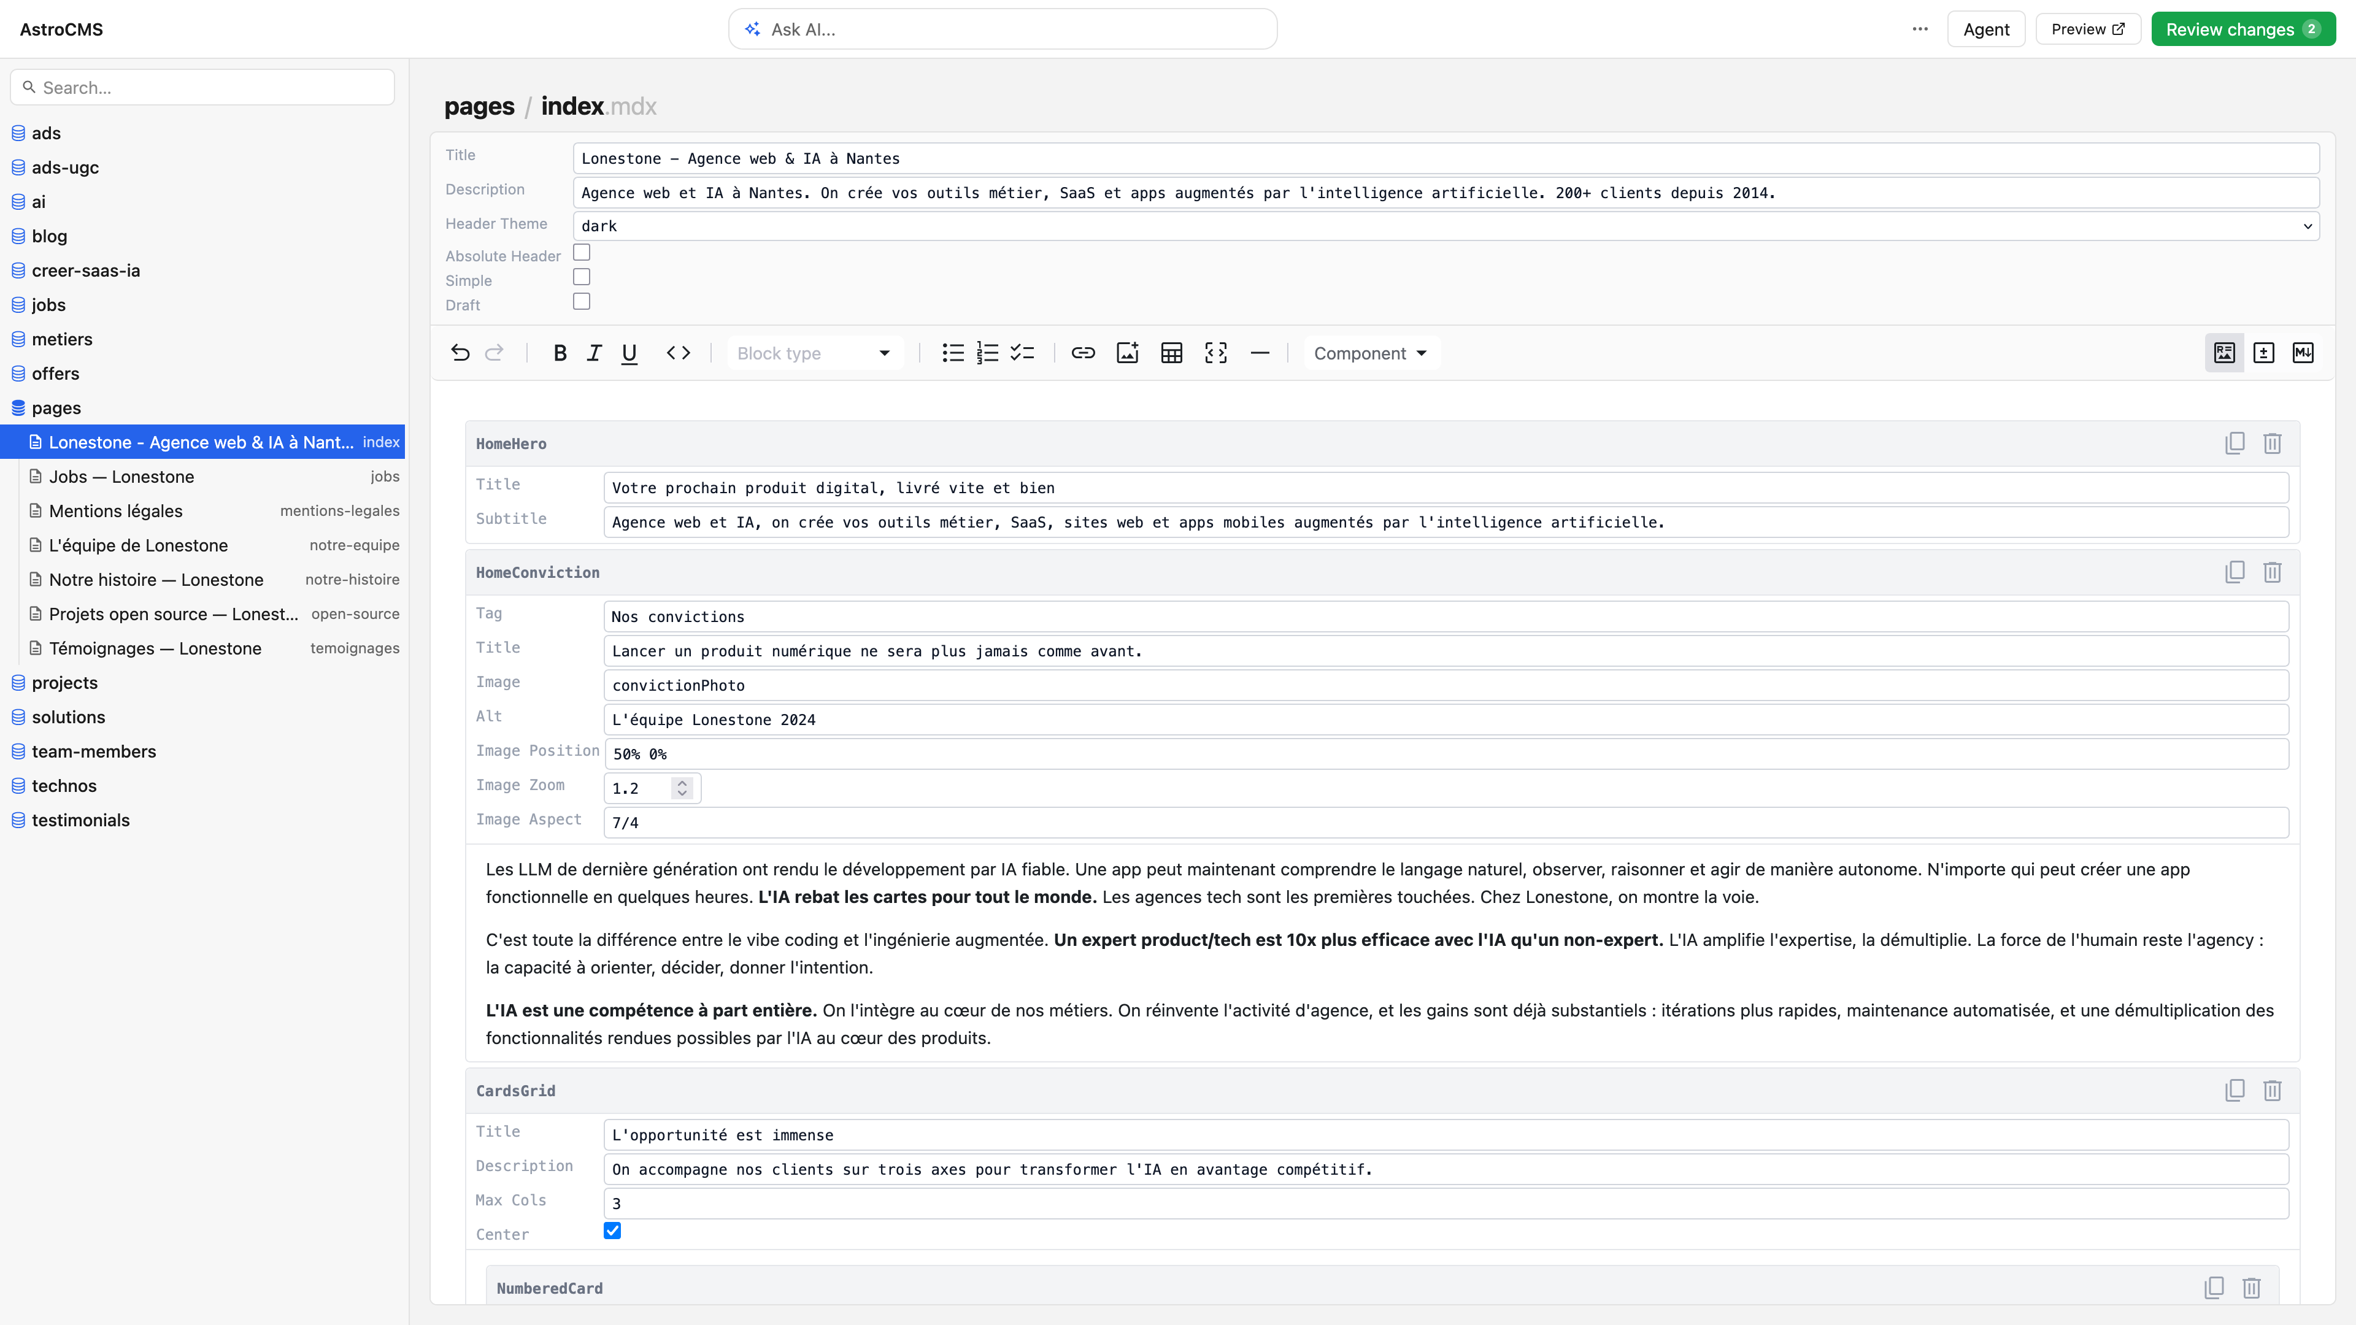This screenshot has height=1325, width=2356.
Task: Open the three-dots more options menu
Action: (1920, 29)
